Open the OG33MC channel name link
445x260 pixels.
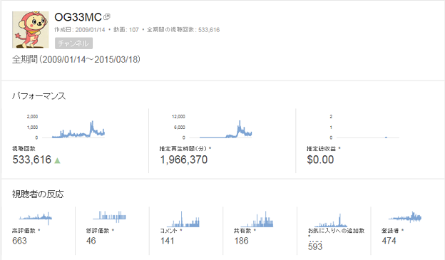[x=78, y=17]
